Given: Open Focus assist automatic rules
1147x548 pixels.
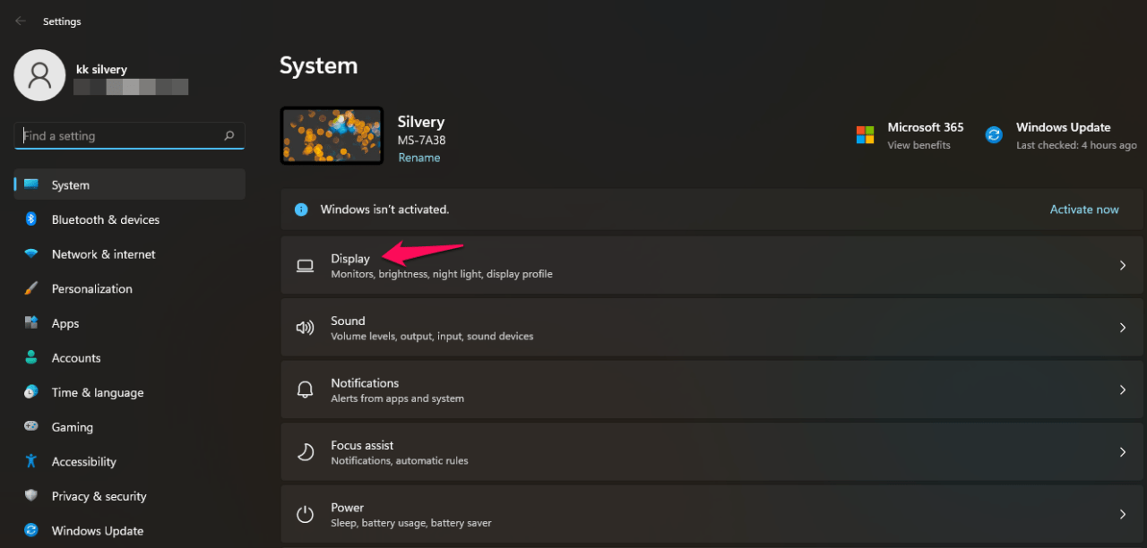Looking at the screenshot, I should click(x=713, y=452).
